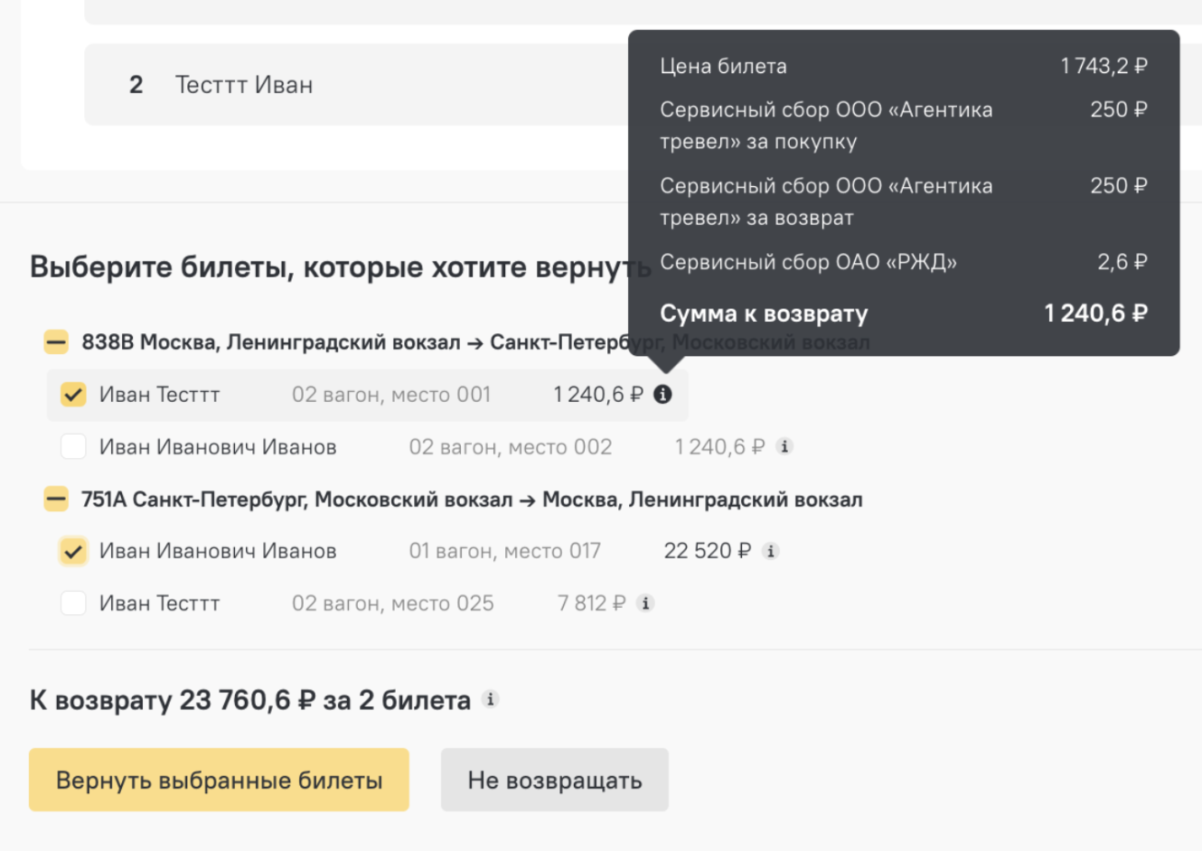Toggle the select-all checkbox for train 751A
Image resolution: width=1202 pixels, height=851 pixels.
pos(56,500)
